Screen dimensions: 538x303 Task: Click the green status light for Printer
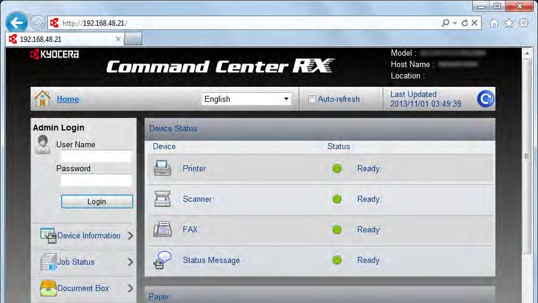tap(337, 168)
